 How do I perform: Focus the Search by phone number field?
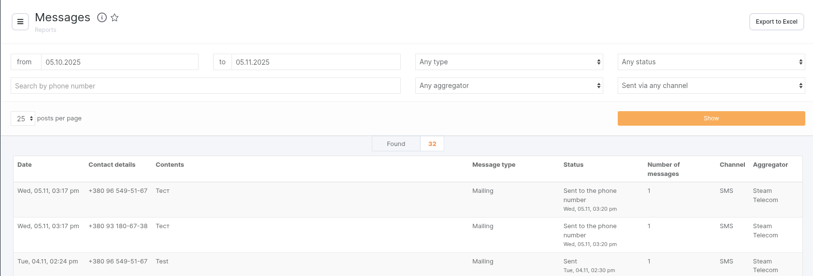point(205,86)
